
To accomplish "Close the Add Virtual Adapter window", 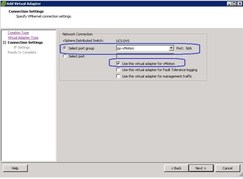I will point(240,4).
